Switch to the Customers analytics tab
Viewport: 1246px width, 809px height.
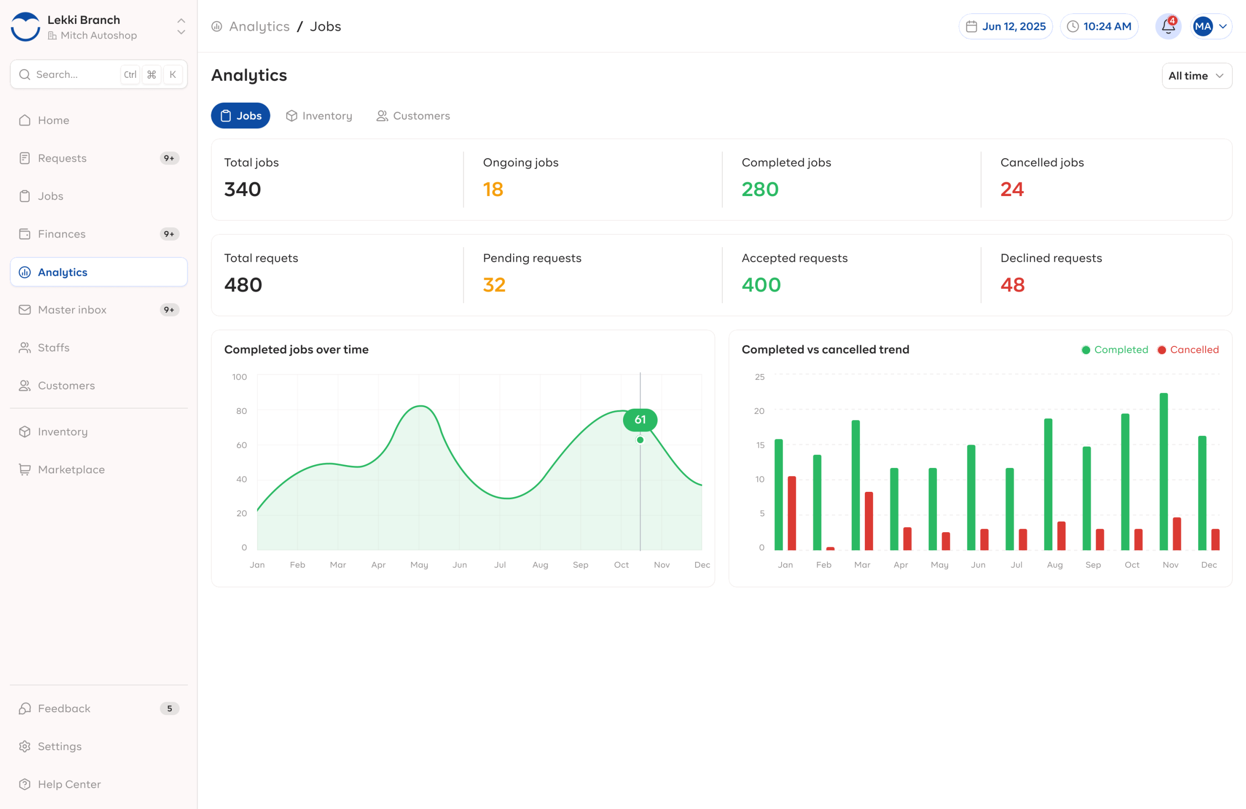pos(413,116)
